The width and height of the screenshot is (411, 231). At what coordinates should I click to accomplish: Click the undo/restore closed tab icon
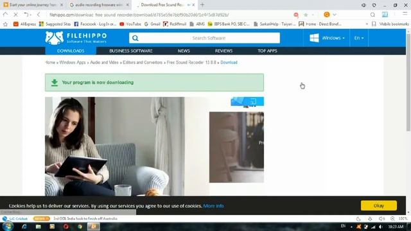(27, 15)
